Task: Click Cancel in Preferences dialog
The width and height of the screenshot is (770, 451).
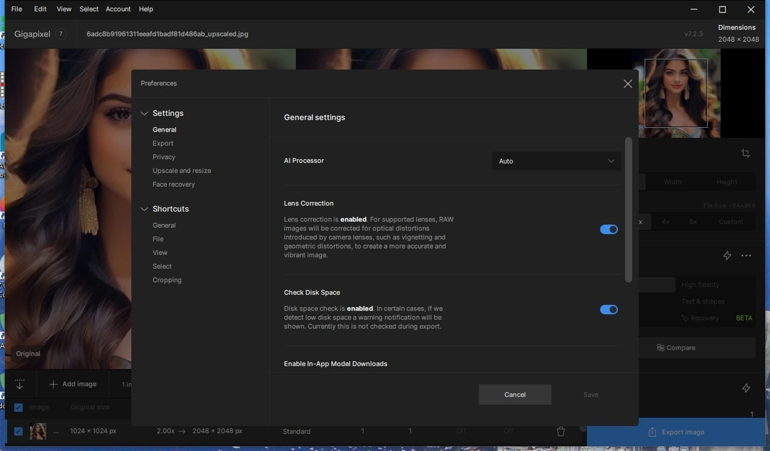Action: tap(515, 395)
